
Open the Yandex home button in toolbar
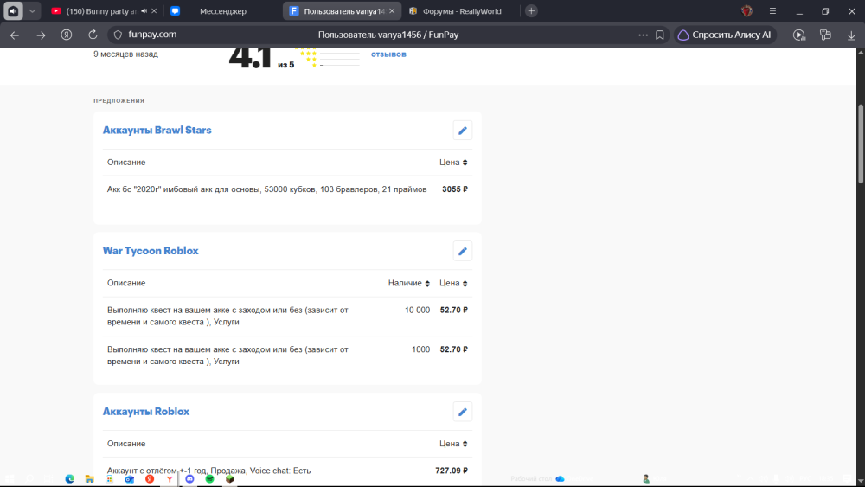coord(67,35)
